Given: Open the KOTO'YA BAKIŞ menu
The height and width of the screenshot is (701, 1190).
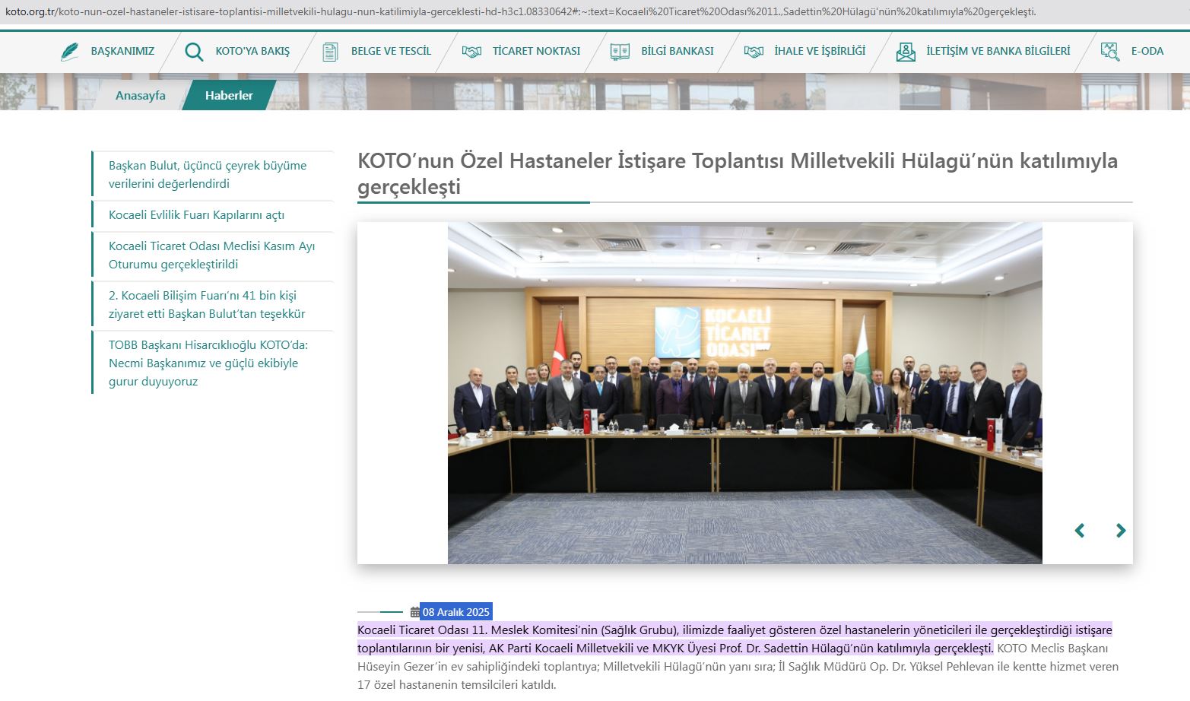Looking at the screenshot, I should [252, 51].
